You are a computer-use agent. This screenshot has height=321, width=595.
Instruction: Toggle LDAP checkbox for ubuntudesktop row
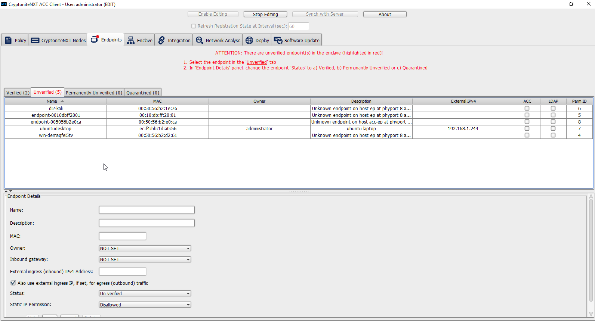[x=553, y=128]
